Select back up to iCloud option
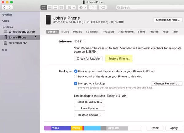The image size is (184, 133). point(76,71)
